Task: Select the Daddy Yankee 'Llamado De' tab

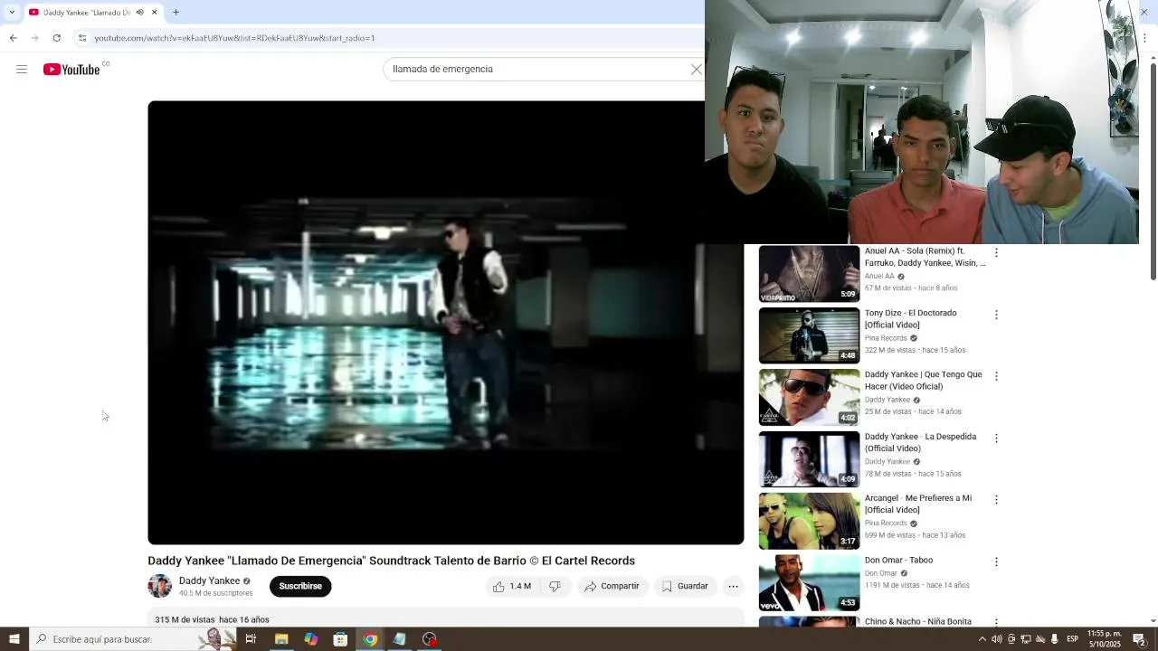Action: [93, 13]
